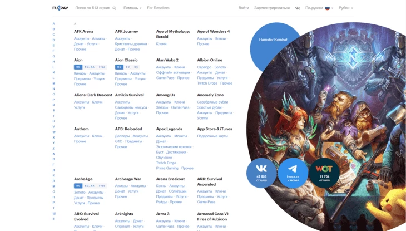Jump to Cyrillic letter Д in the index

(x=53, y=170)
